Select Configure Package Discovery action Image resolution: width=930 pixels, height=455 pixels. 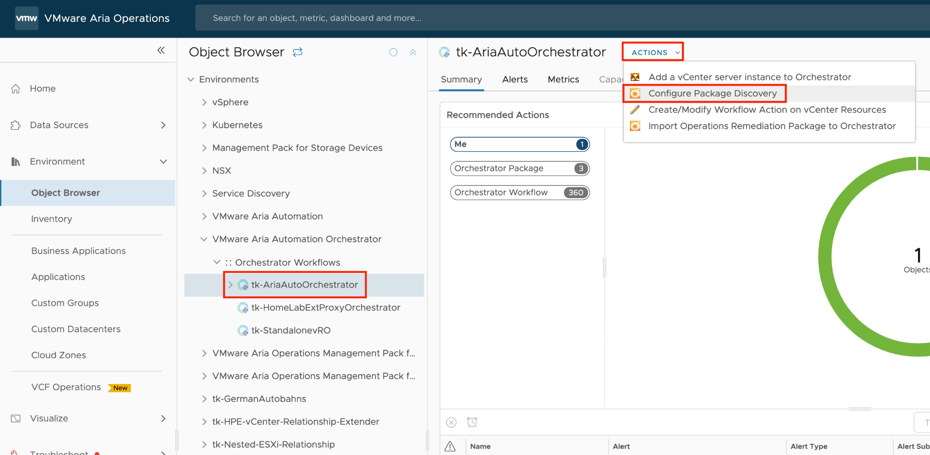coord(712,93)
